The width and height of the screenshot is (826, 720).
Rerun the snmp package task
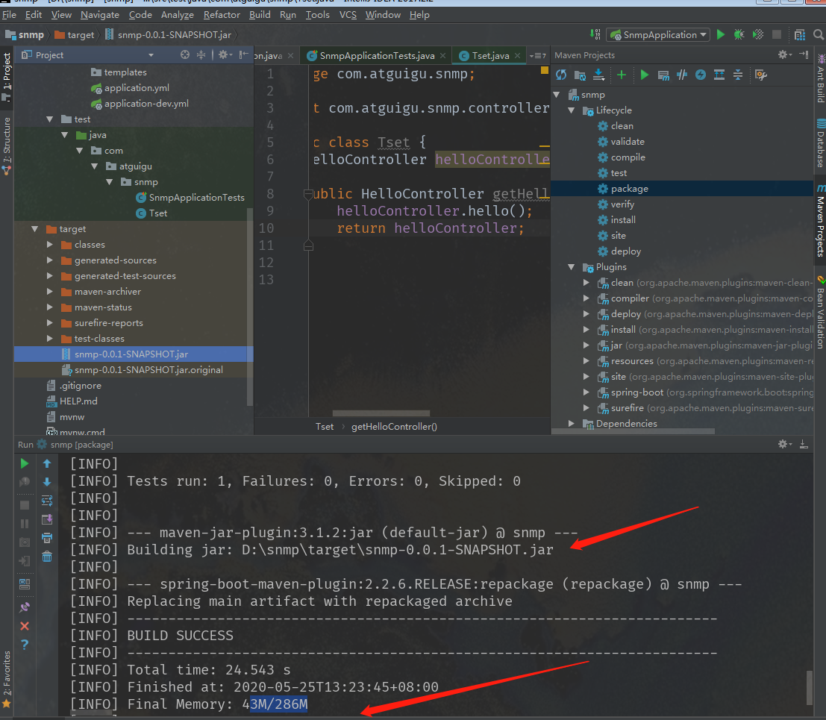pos(25,463)
